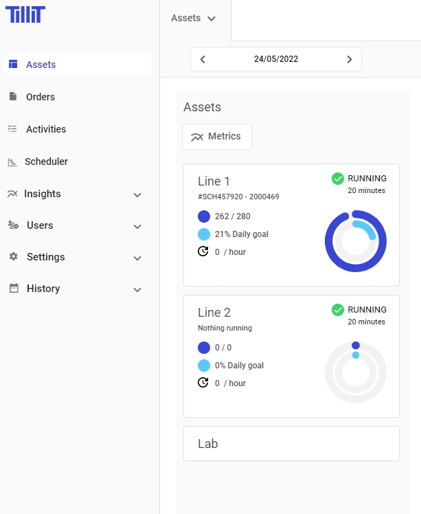
Task: Click the Activities checklist icon
Action: [12, 129]
